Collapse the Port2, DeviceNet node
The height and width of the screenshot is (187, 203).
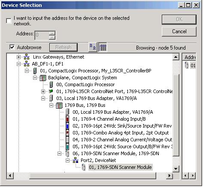click(x=67, y=160)
